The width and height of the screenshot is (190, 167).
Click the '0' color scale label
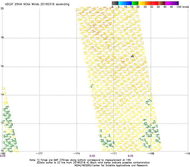(x=112, y=7)
